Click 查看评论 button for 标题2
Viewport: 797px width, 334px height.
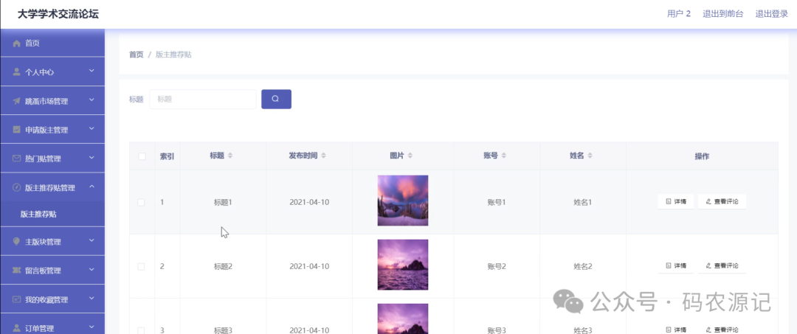[x=722, y=265]
